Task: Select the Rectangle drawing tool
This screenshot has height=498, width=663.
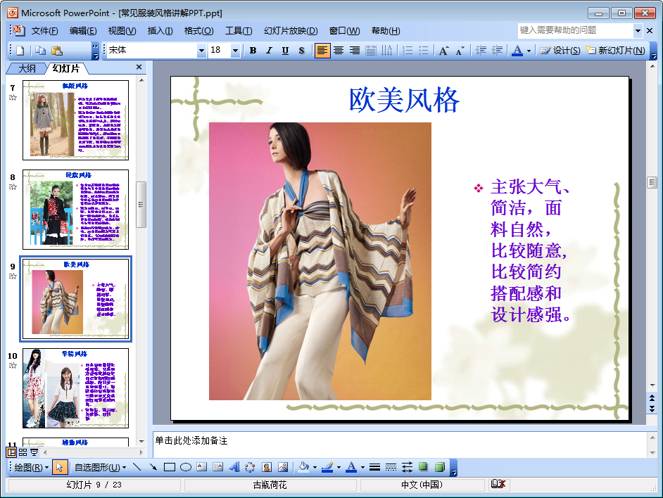Action: click(169, 467)
